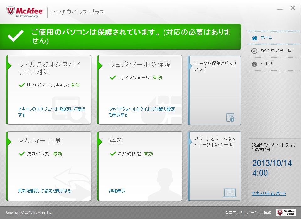Screen dimensions: 301x219
Task: Click the 契約 card title
Action: tap(116, 140)
